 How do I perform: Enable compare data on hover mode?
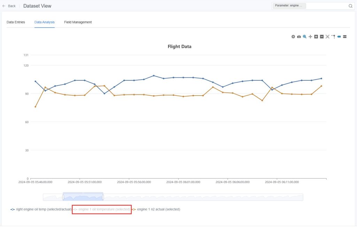point(344,37)
